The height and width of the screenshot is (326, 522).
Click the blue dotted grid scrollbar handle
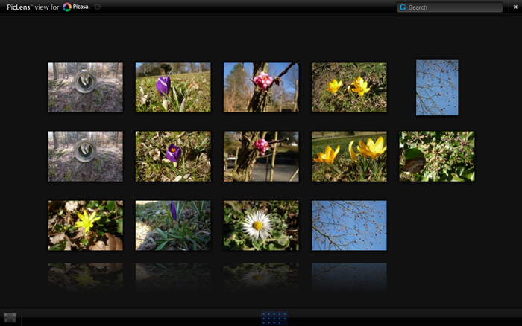click(274, 318)
